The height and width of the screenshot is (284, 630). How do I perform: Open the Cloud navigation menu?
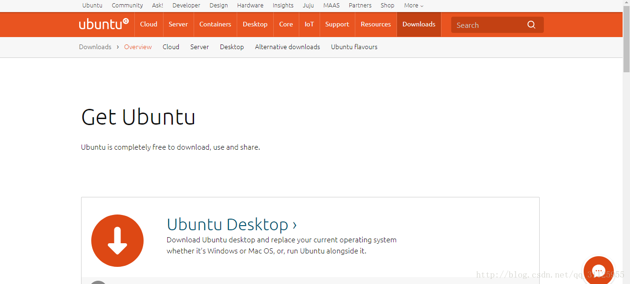tap(149, 24)
